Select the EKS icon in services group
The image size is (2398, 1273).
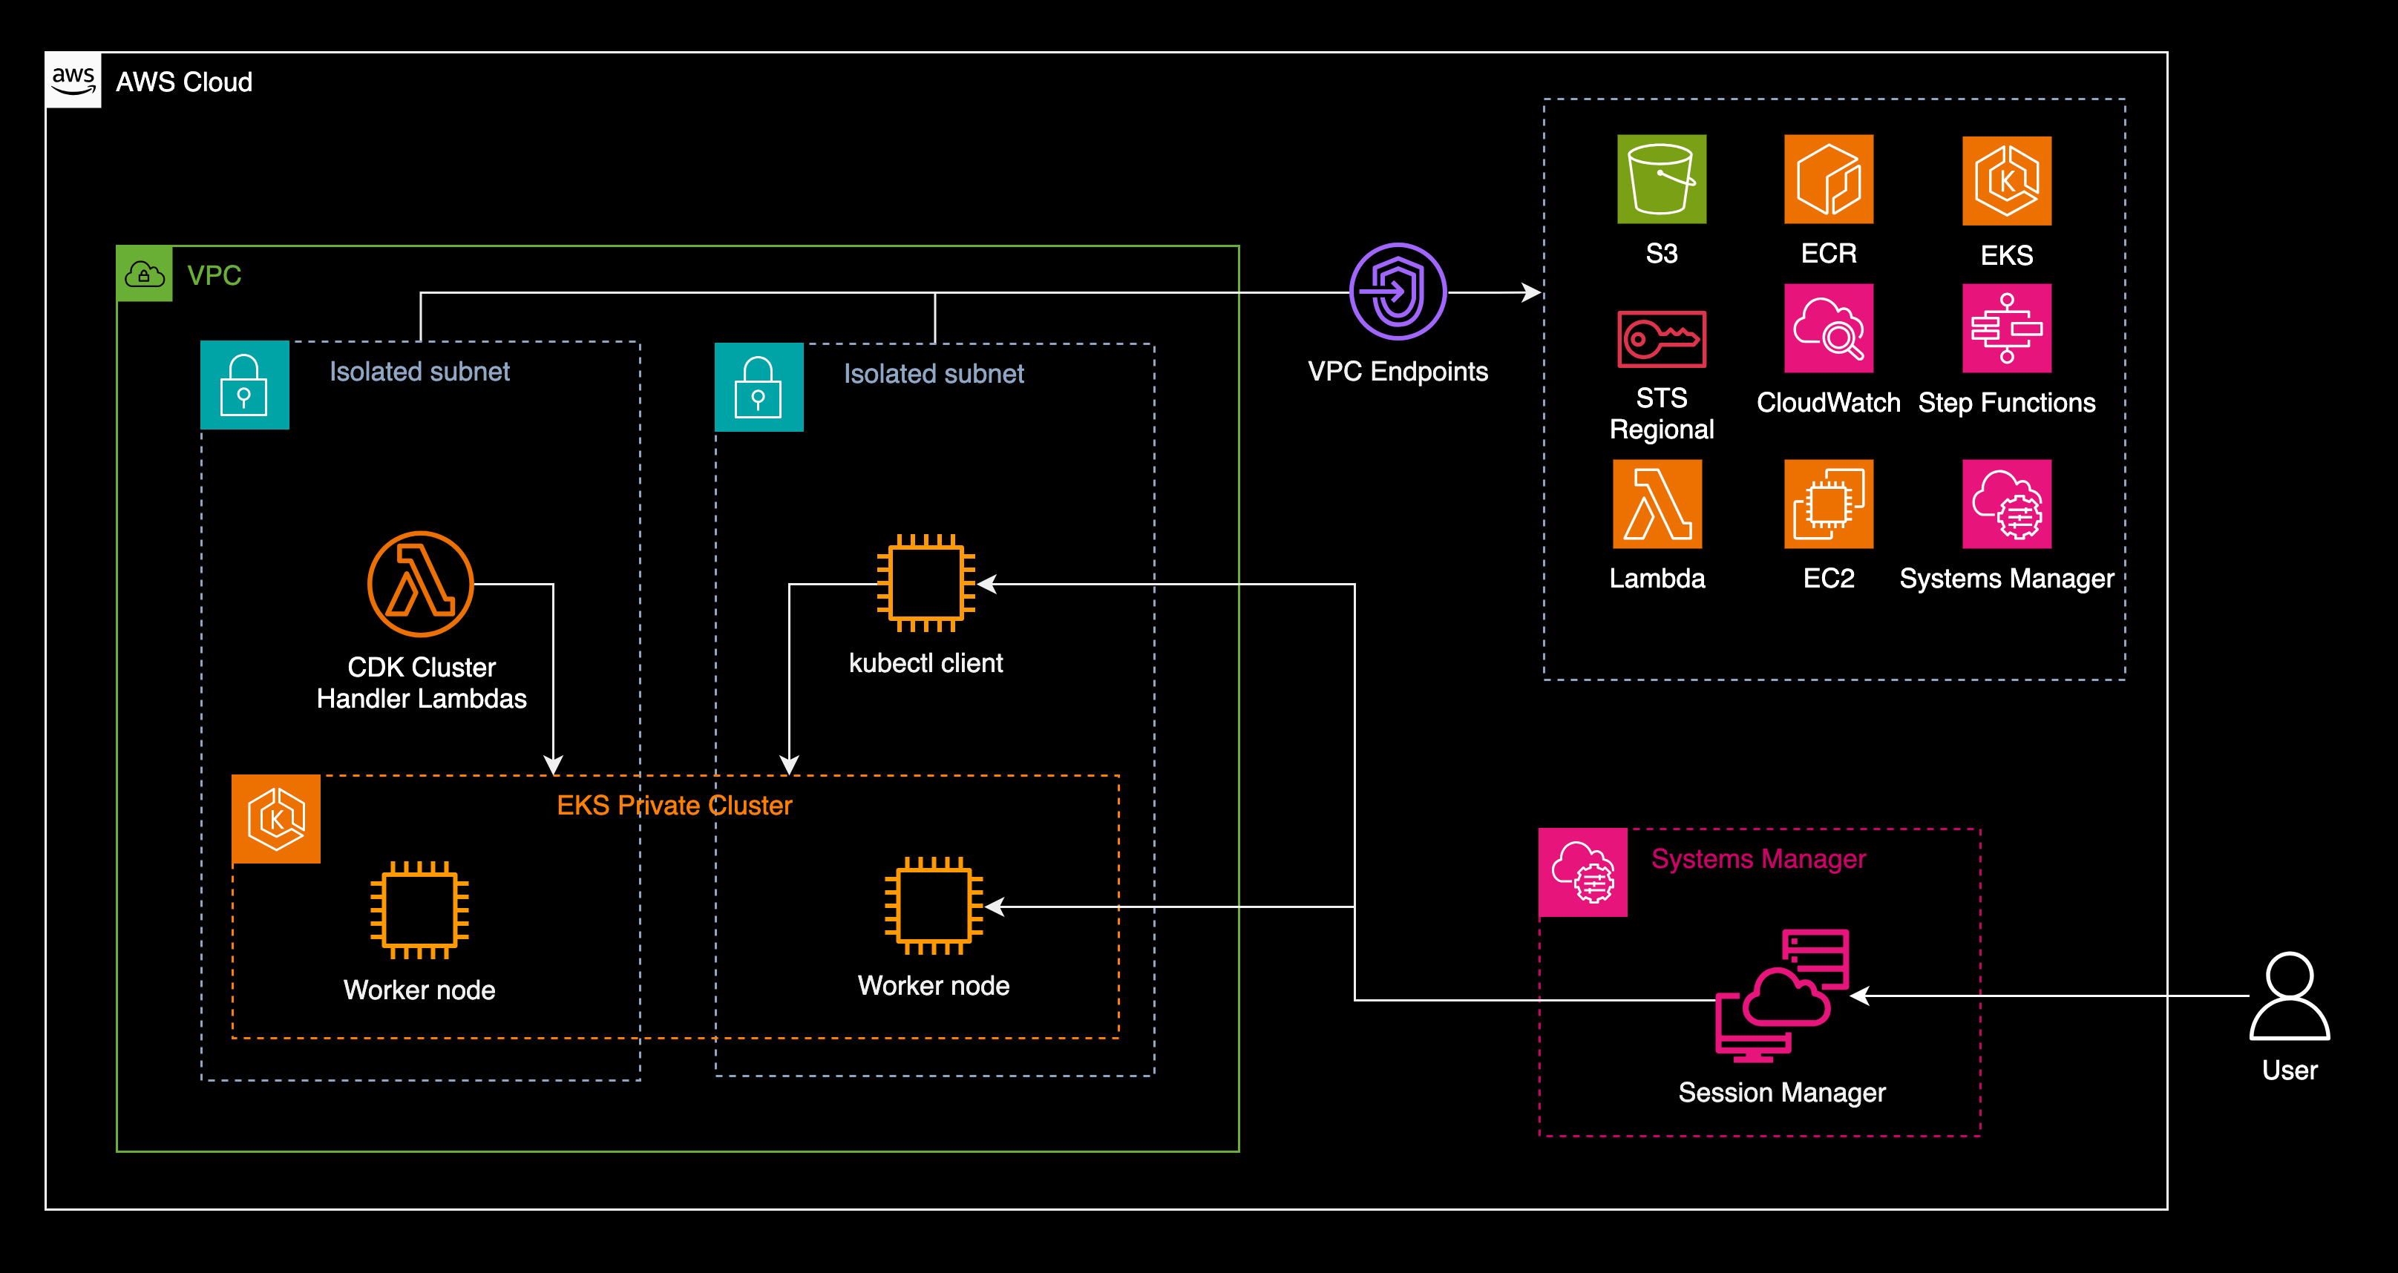[2005, 180]
